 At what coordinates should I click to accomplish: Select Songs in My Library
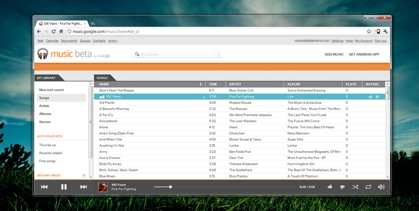[x=61, y=98]
